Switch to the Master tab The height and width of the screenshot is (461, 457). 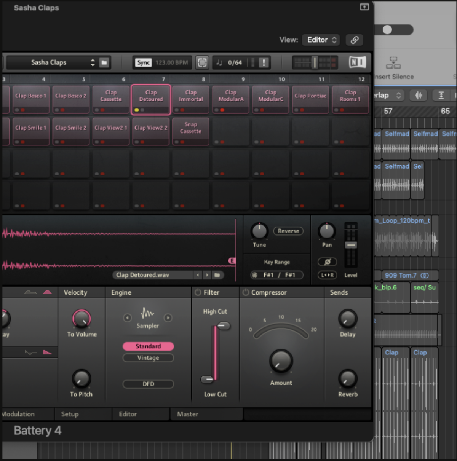pyautogui.click(x=206, y=414)
